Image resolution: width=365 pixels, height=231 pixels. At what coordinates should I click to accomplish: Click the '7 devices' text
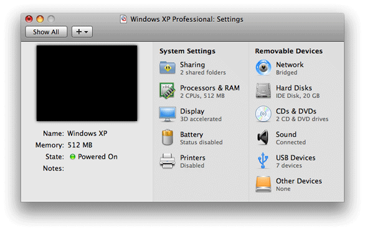pyautogui.click(x=289, y=165)
